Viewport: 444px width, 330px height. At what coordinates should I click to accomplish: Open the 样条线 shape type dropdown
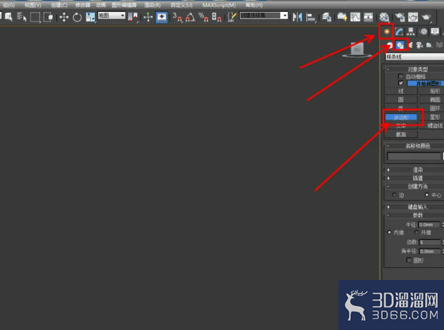coord(414,57)
